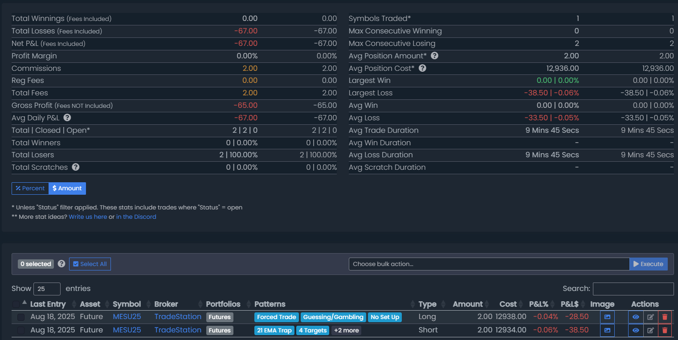Click help icon beside Total Scratches
The height and width of the screenshot is (340, 678).
pos(76,167)
